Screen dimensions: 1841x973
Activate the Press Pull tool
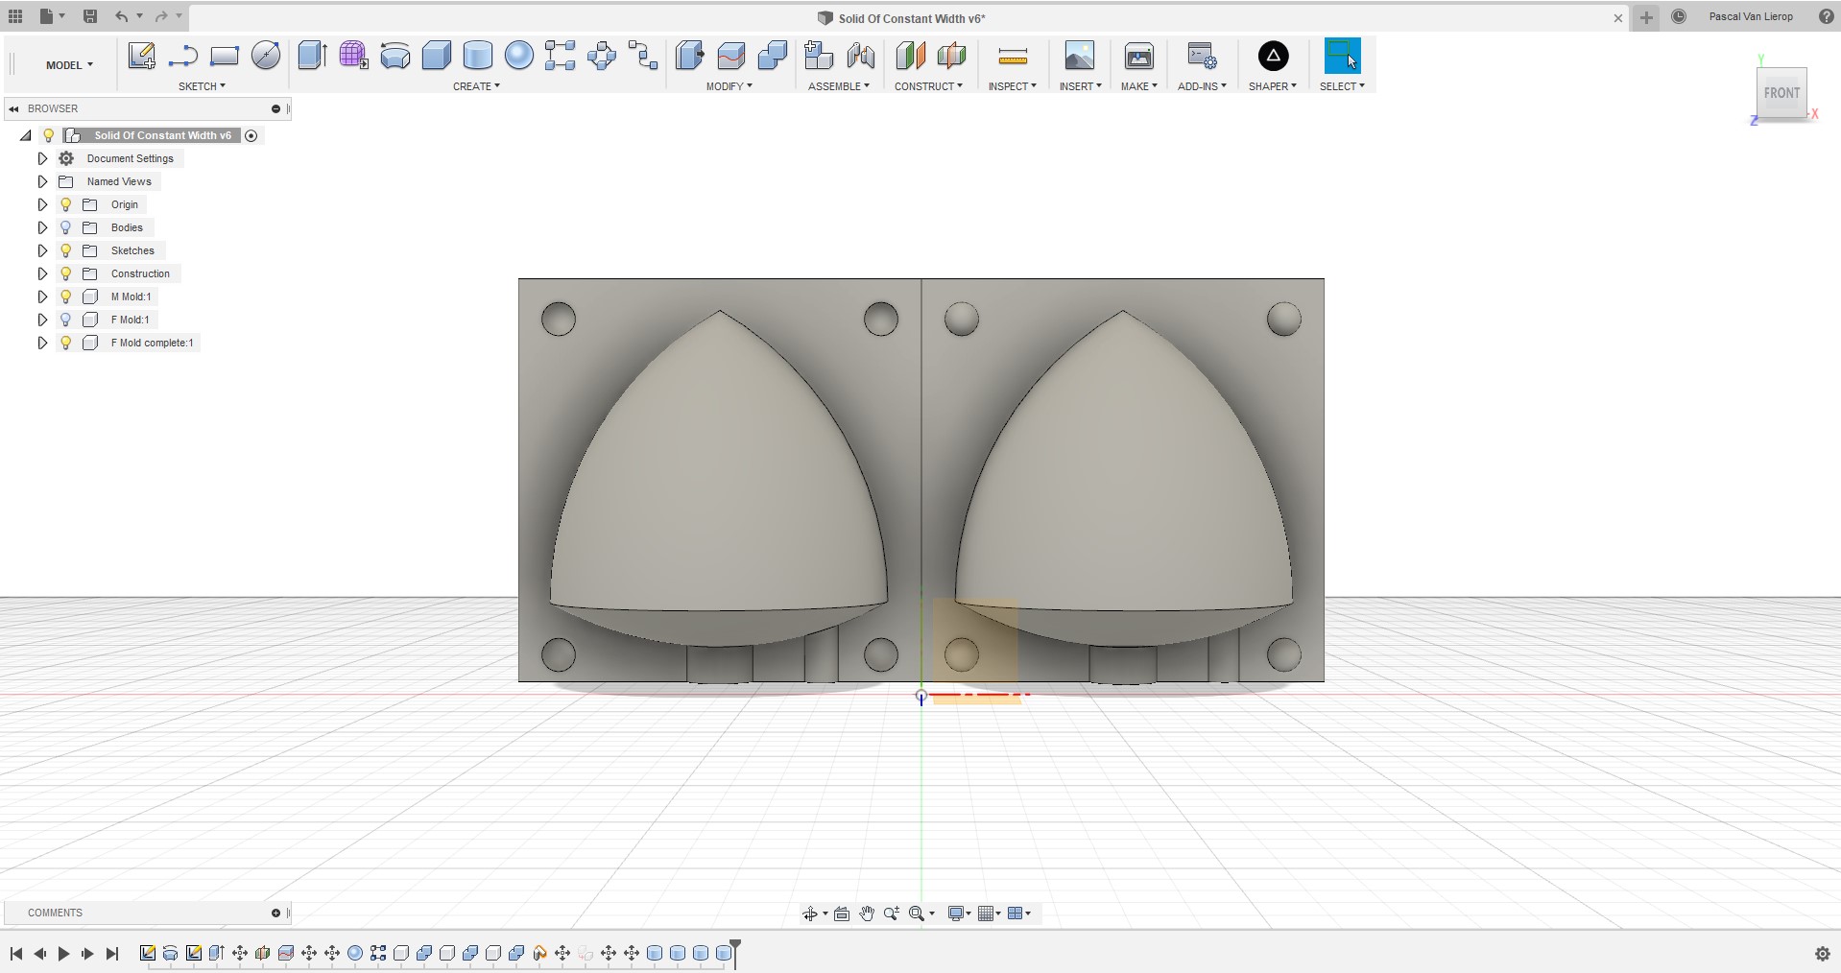pyautogui.click(x=689, y=56)
